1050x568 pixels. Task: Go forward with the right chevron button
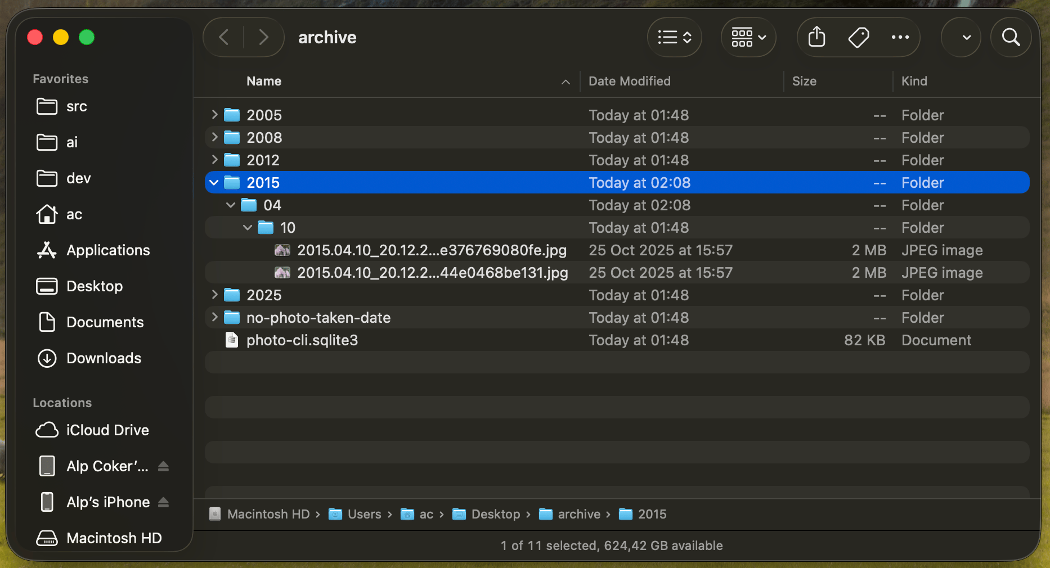coord(263,37)
